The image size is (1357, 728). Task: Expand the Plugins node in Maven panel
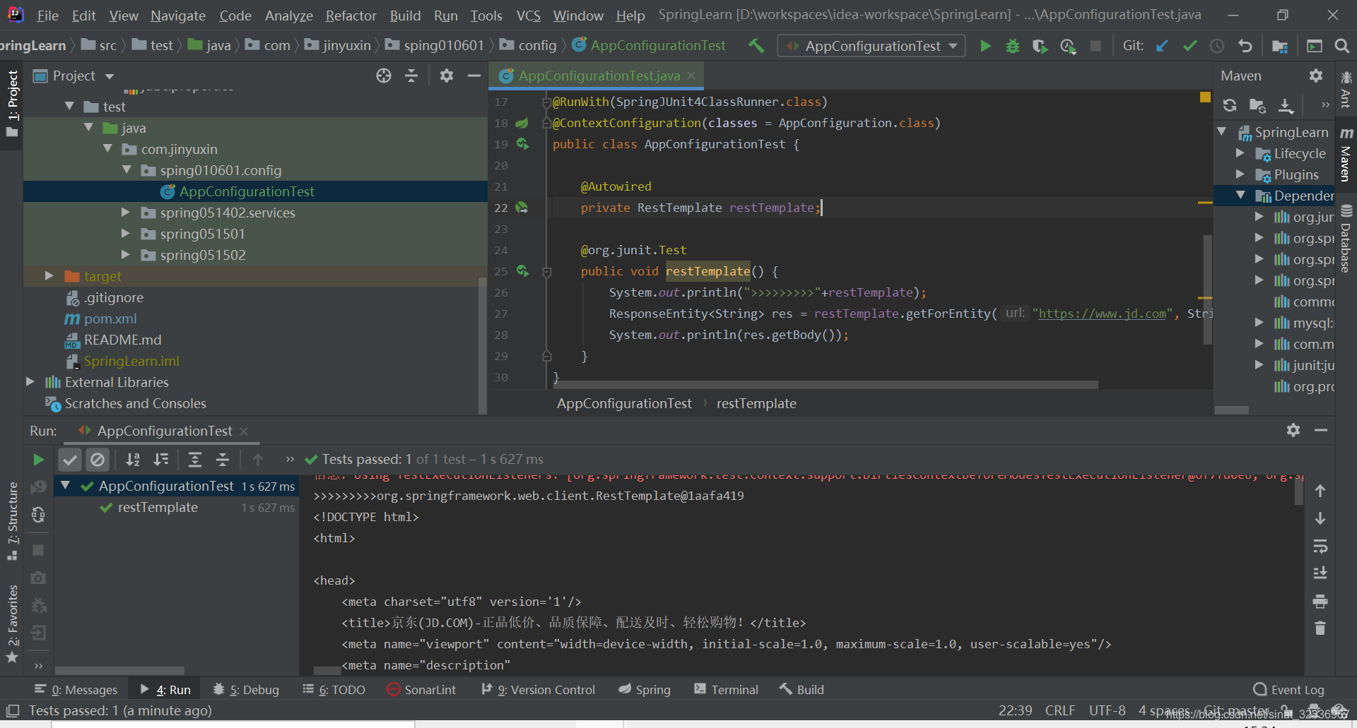point(1240,174)
